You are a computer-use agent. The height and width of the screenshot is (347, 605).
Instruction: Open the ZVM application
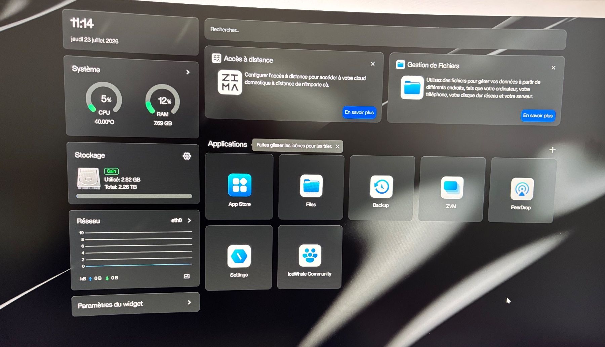451,189
